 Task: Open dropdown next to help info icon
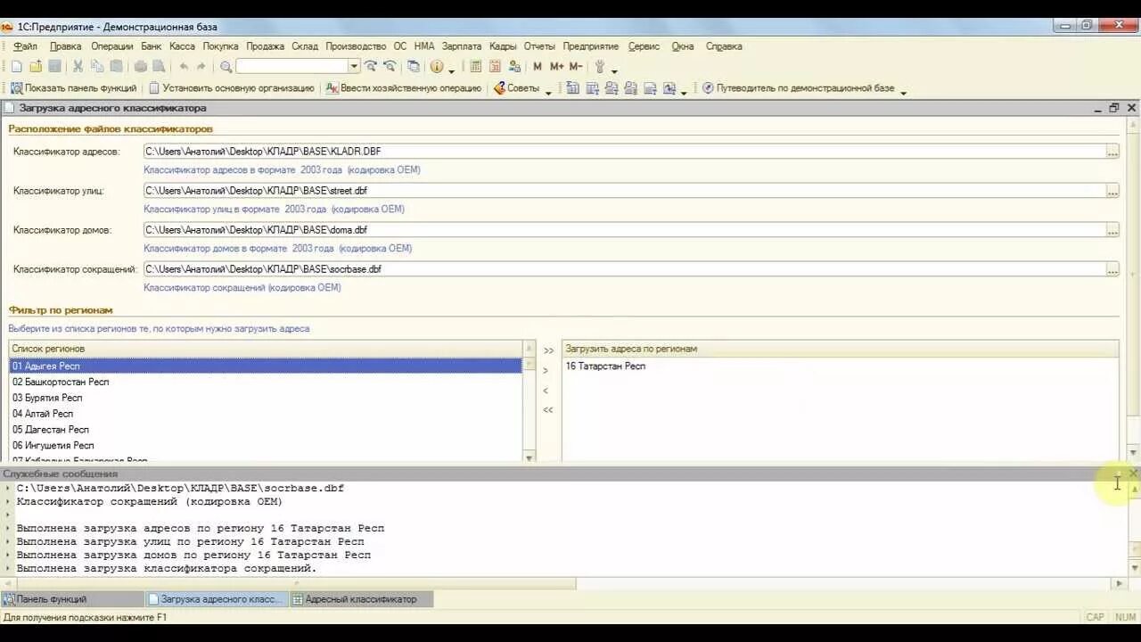pyautogui.click(x=451, y=70)
